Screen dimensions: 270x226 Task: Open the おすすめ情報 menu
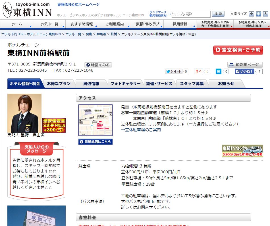82,24
